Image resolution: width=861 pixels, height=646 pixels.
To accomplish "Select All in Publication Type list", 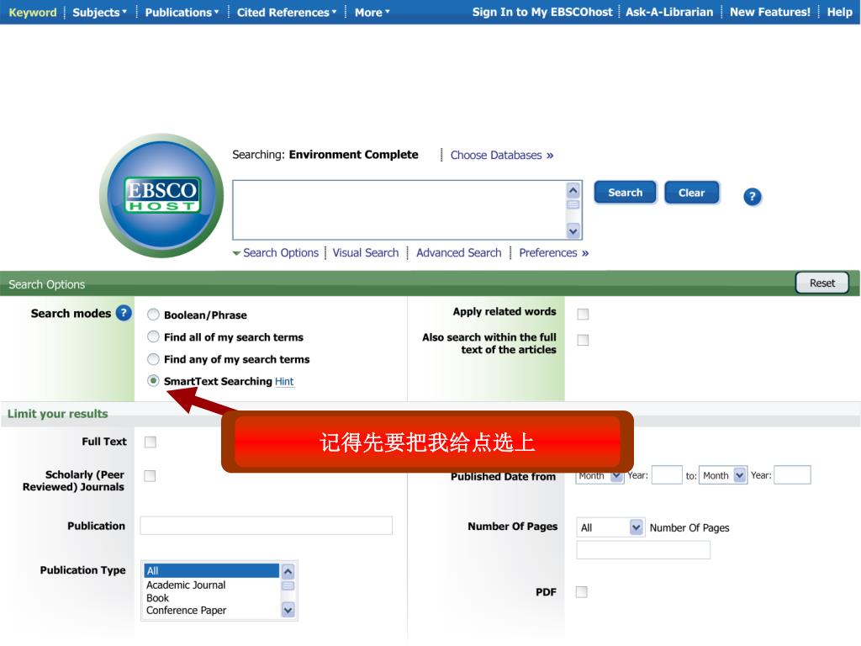I will click(211, 571).
